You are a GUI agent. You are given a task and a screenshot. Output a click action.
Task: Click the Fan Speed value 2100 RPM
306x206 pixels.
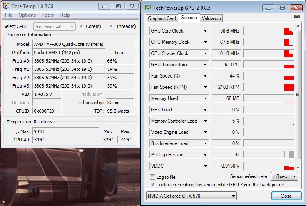tap(226, 87)
